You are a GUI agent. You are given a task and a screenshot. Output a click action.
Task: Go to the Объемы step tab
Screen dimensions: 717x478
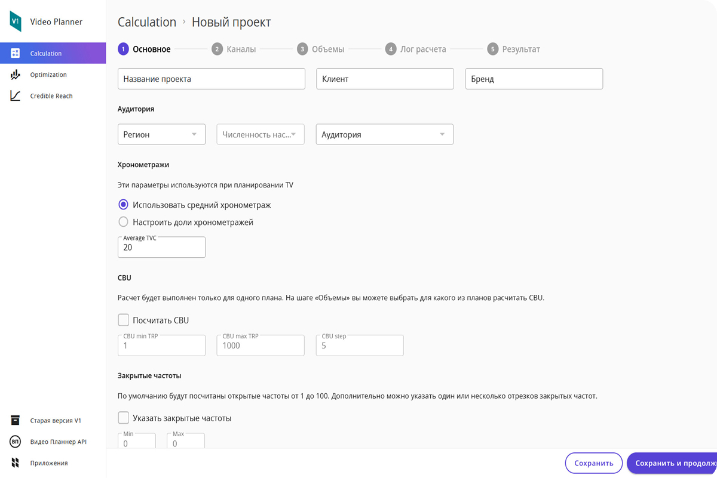click(x=321, y=49)
